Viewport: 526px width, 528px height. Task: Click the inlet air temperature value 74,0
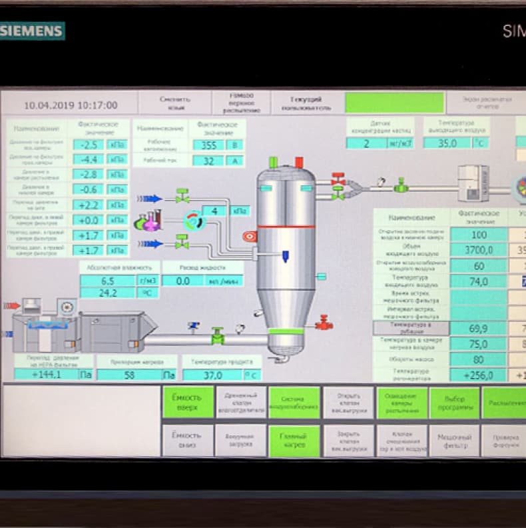point(478,281)
